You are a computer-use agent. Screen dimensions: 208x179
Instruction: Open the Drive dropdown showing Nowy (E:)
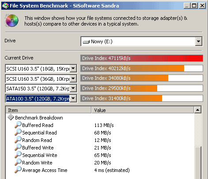coord(198,41)
